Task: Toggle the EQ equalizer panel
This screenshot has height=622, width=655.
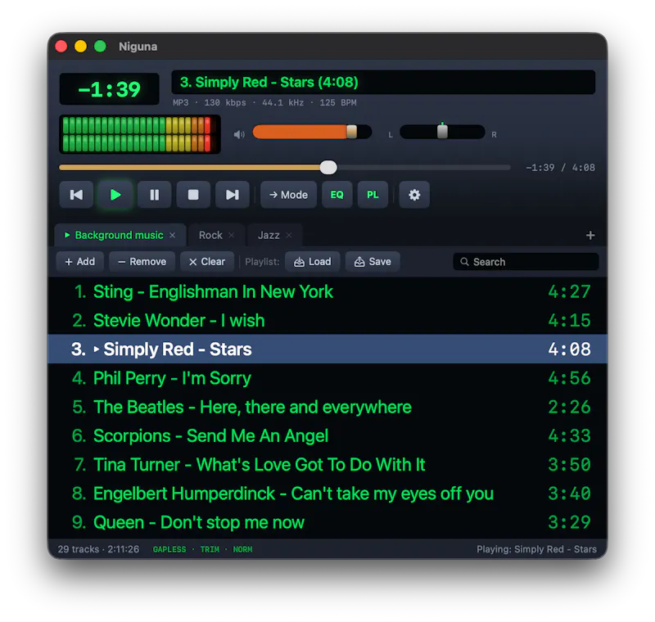Action: (x=337, y=195)
